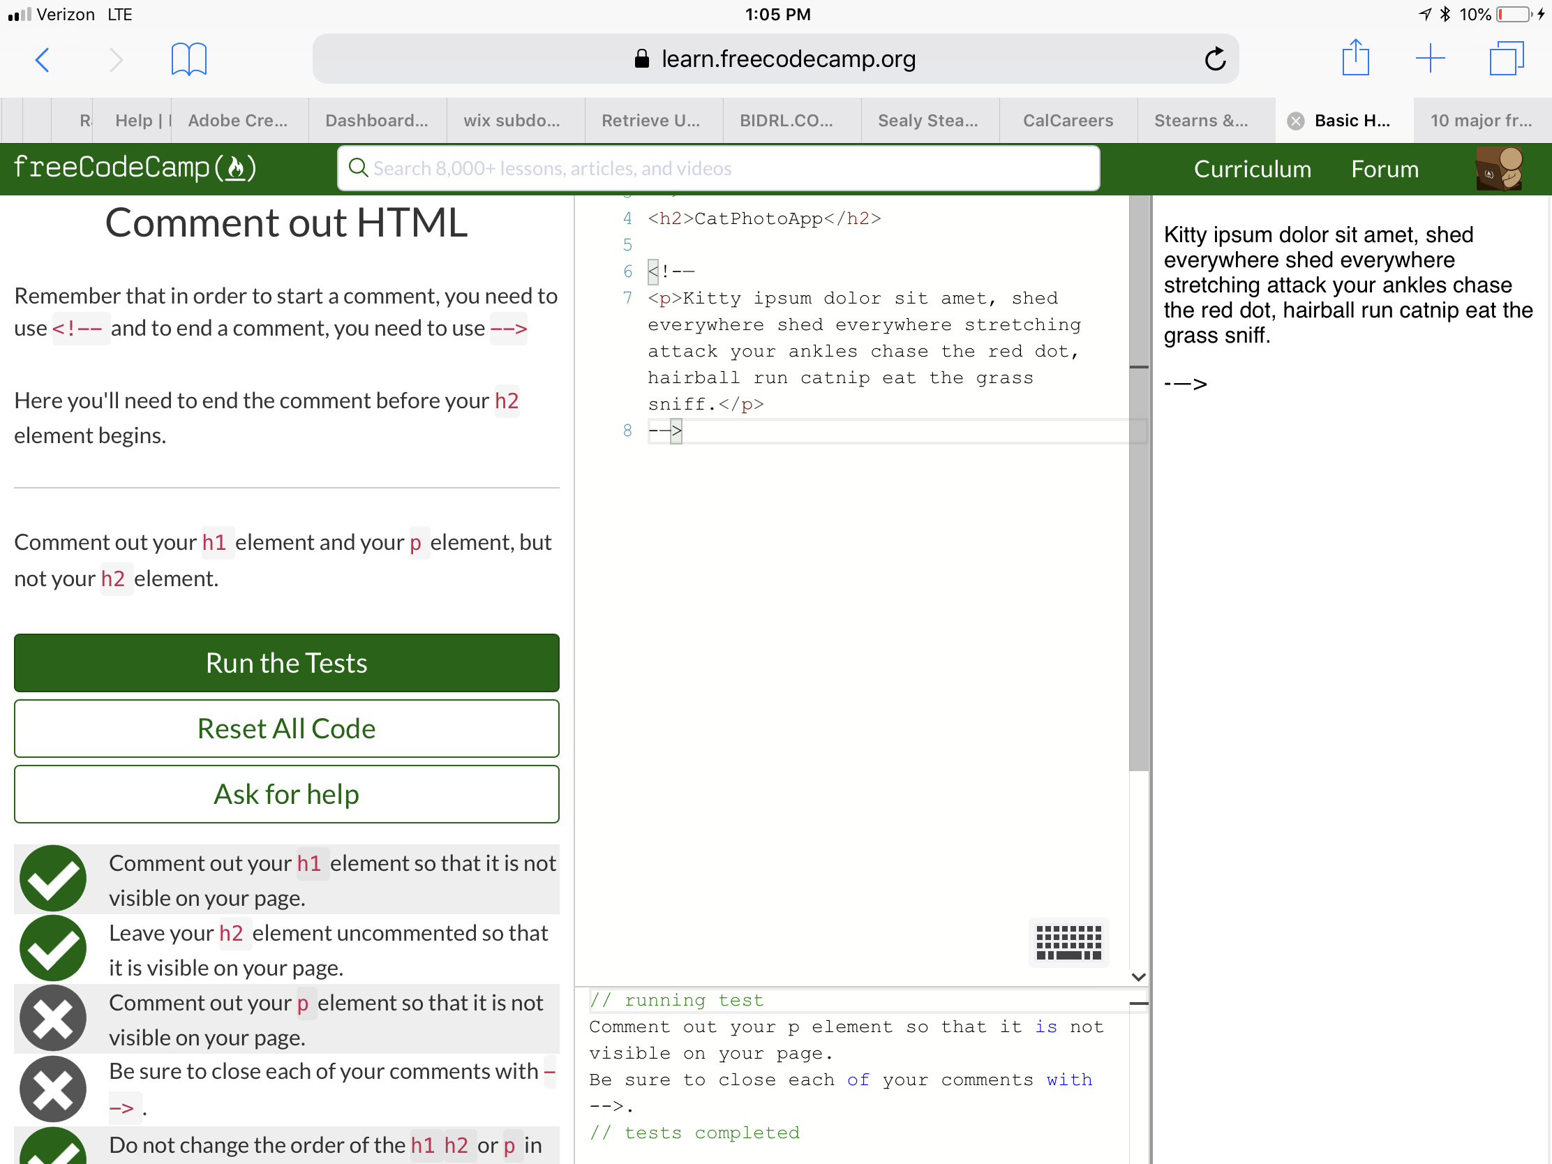Viewport: 1552px width, 1164px height.
Task: Add a new tab with plus icon
Action: point(1429,58)
